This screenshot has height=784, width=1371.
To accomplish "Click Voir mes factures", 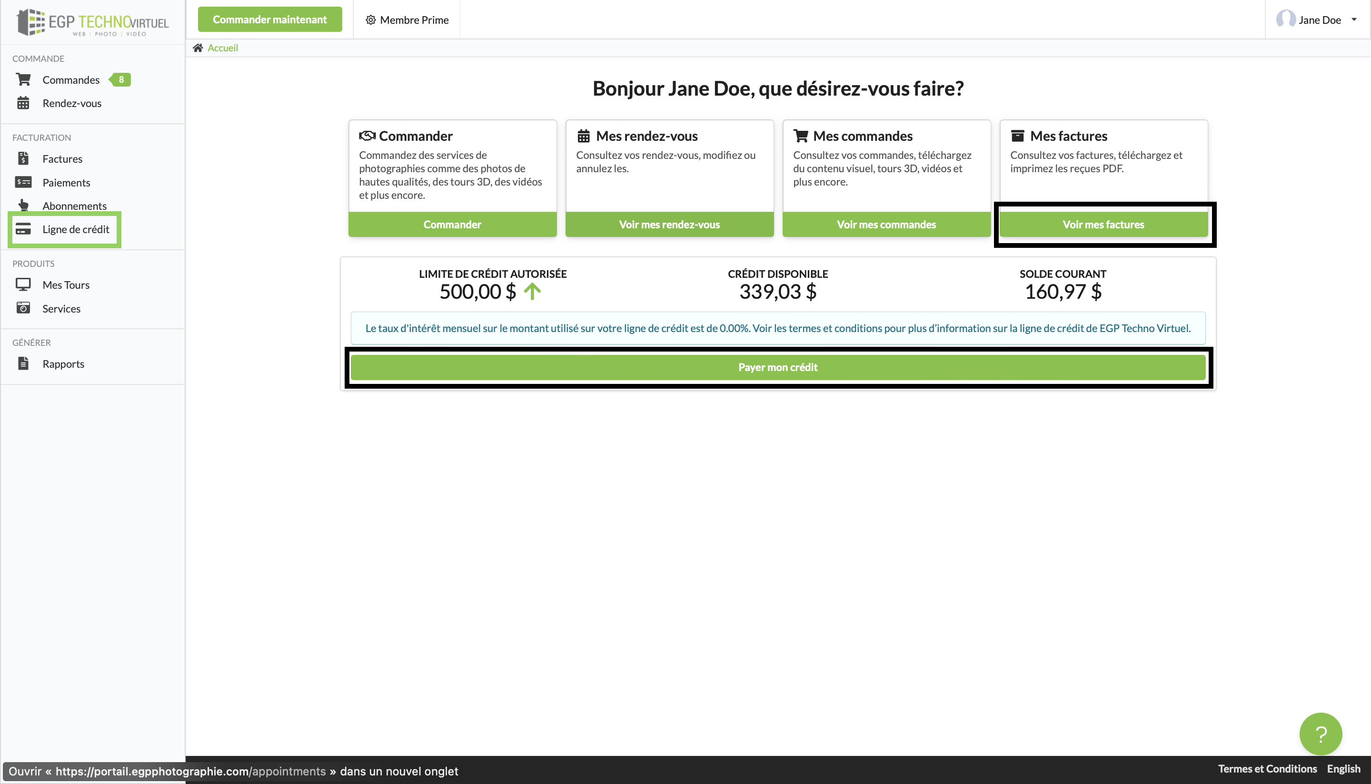I will click(1103, 224).
